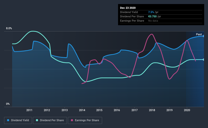Toggle the Dividend Yield legend button

[18, 120]
